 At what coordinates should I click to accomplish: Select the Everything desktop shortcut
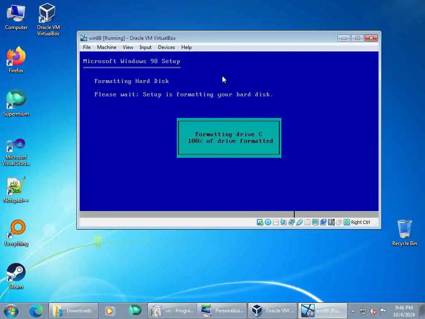16,233
